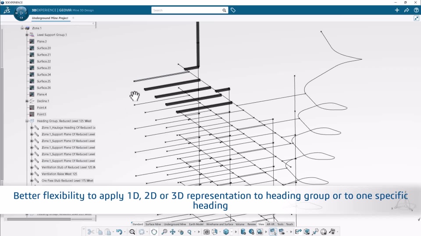Viewport: 421px width, 236px height.
Task: Click the wrench tools icon
Action: [315, 232]
